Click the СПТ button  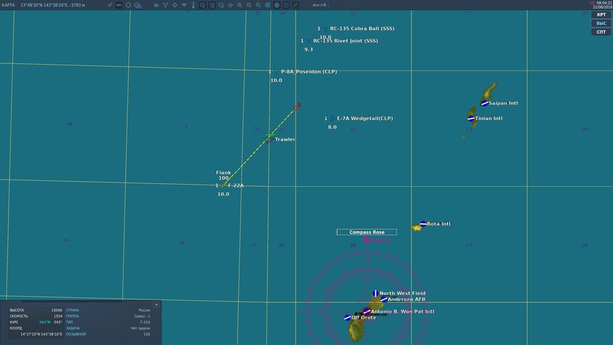click(601, 32)
